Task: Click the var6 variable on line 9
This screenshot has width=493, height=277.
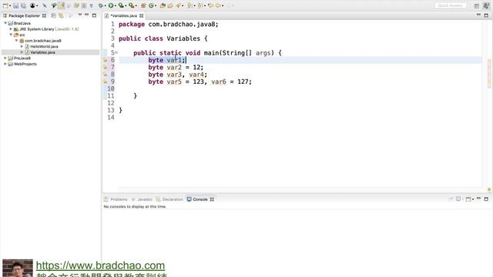Action: click(x=219, y=82)
